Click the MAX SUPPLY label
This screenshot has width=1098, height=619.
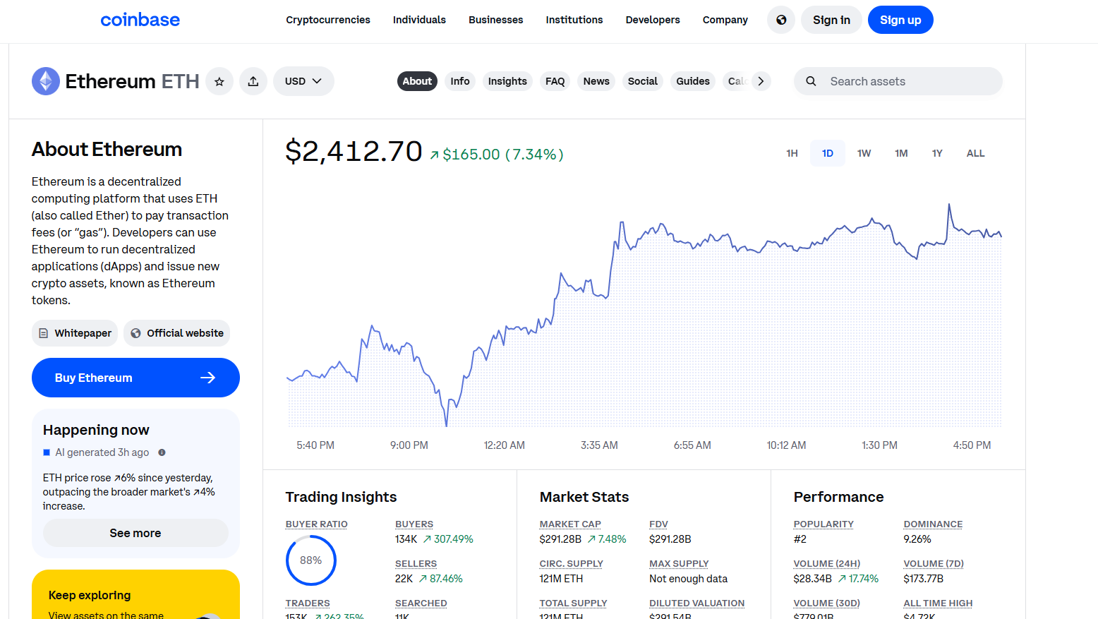tap(679, 564)
